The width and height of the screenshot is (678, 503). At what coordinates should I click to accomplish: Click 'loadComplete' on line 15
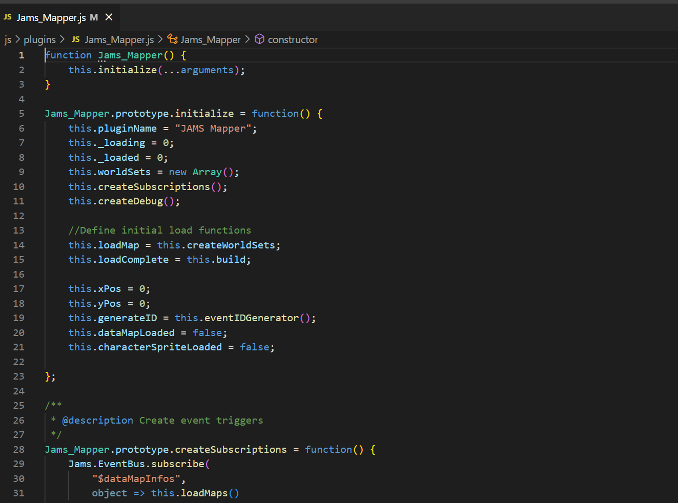tap(133, 260)
